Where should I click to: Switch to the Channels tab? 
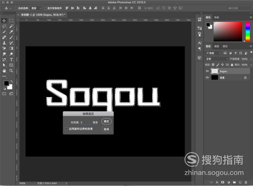pos(216,46)
